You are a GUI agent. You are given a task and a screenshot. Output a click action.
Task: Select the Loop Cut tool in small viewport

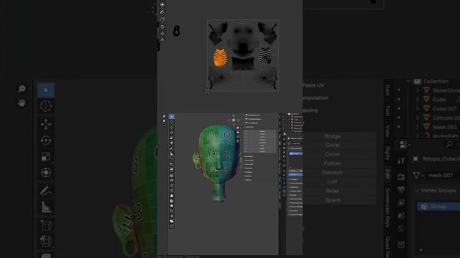click(172, 186)
